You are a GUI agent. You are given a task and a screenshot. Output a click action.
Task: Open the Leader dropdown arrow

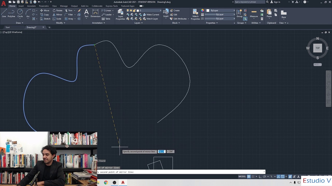click(x=113, y=15)
